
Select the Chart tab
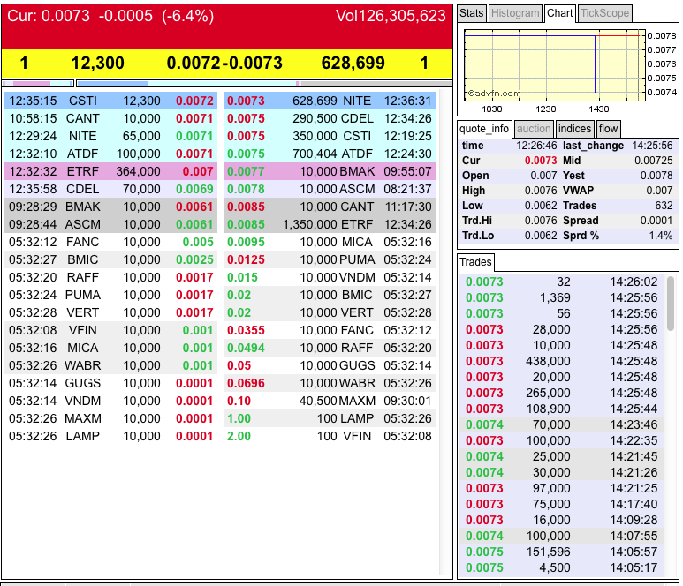click(x=559, y=13)
